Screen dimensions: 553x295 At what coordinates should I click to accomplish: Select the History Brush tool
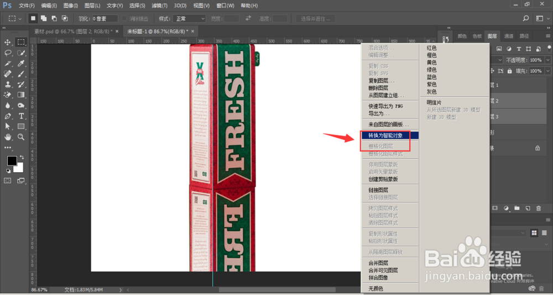(x=21, y=84)
